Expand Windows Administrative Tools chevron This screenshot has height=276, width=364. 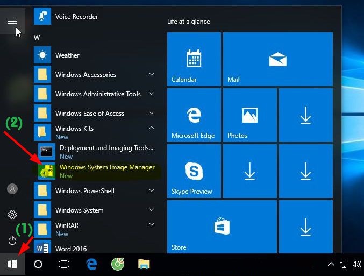click(152, 94)
